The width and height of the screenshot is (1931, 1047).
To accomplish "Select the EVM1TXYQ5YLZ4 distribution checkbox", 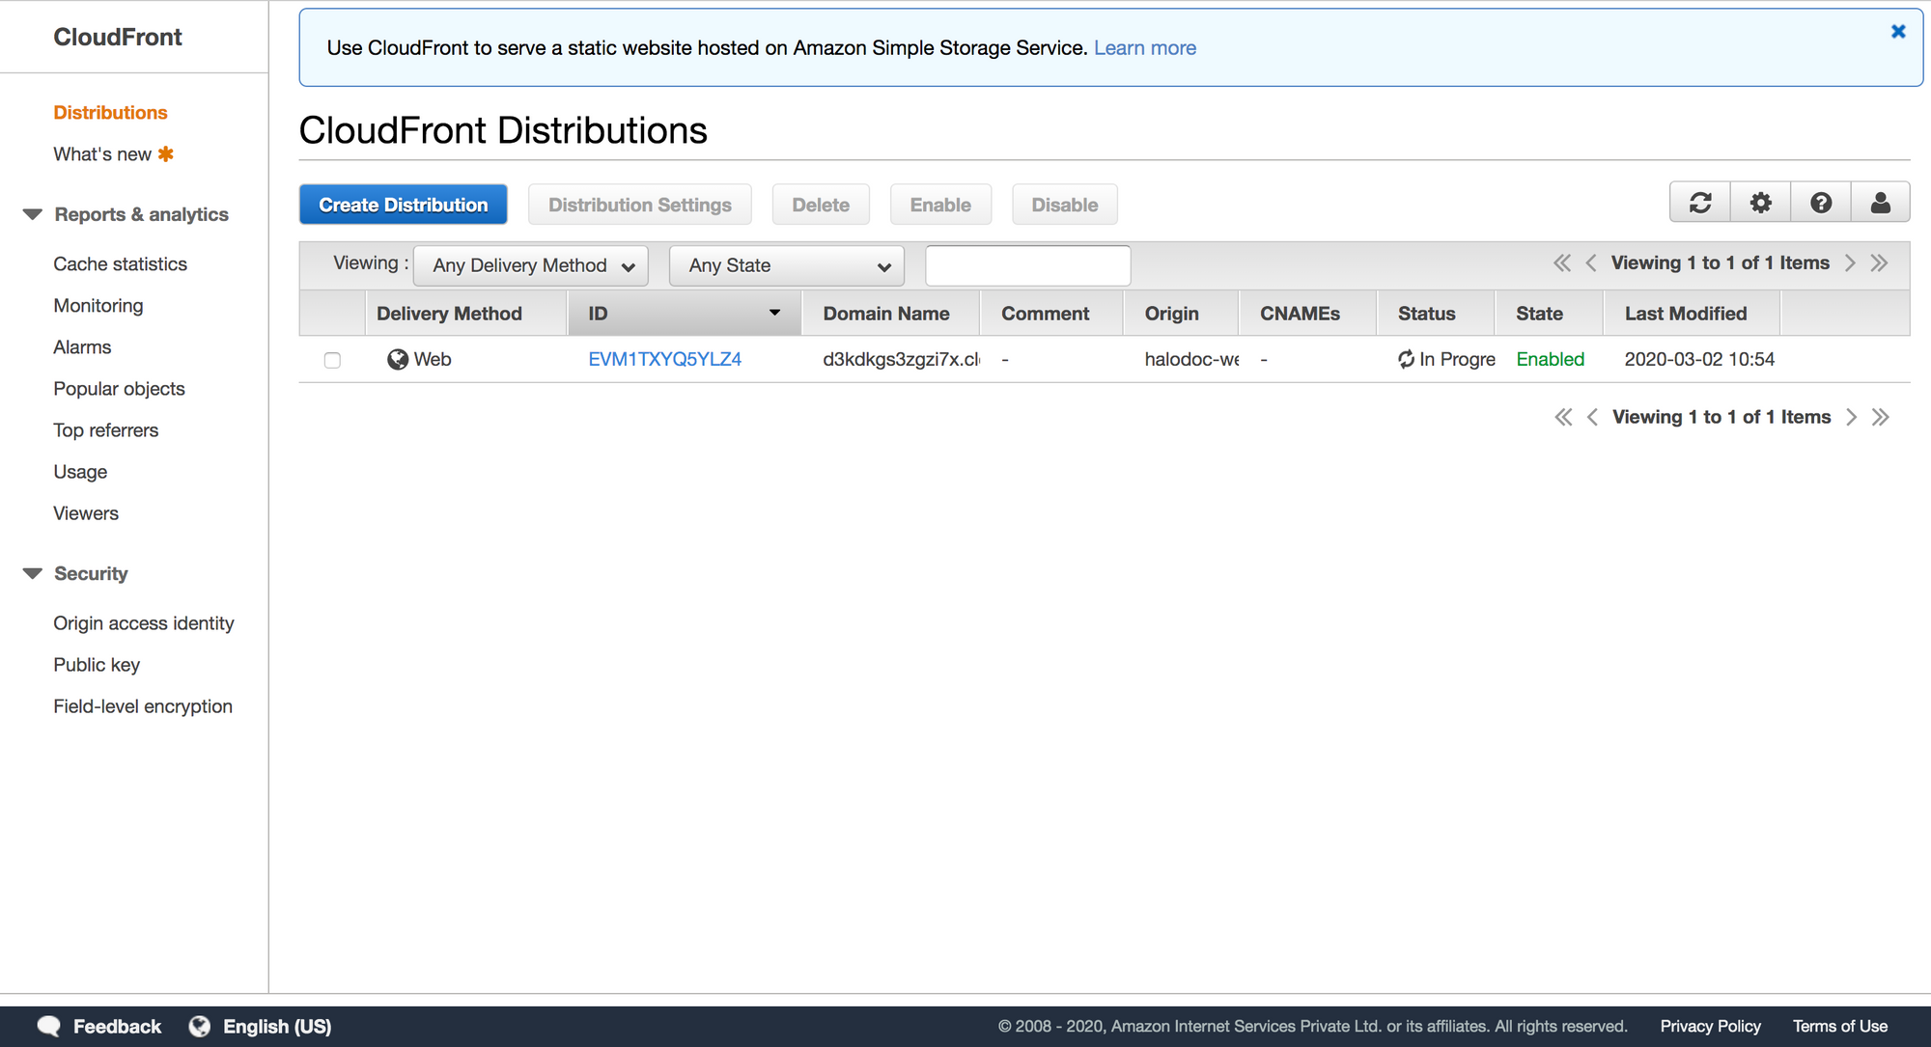I will coord(332,361).
